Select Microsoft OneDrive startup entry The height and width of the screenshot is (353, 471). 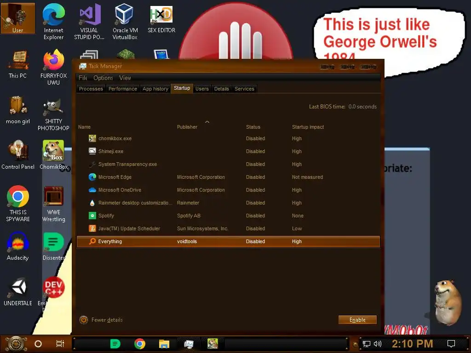(228, 190)
